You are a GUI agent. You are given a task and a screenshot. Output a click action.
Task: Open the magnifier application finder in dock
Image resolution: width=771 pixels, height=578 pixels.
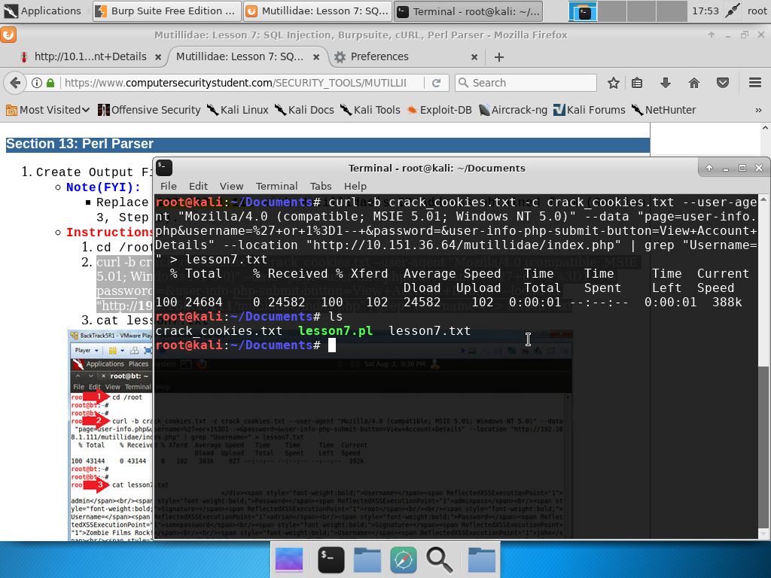[439, 559]
